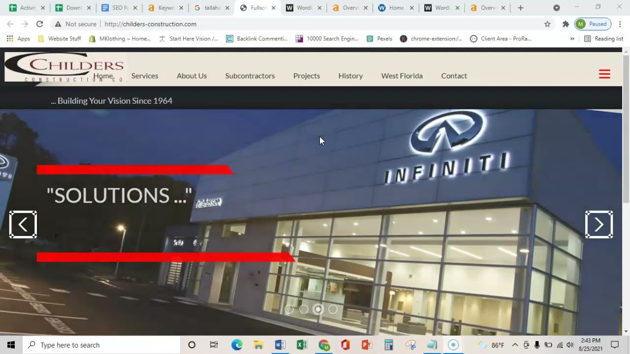This screenshot has width=630, height=354.
Task: Open the Contact nav menu item
Action: [454, 76]
